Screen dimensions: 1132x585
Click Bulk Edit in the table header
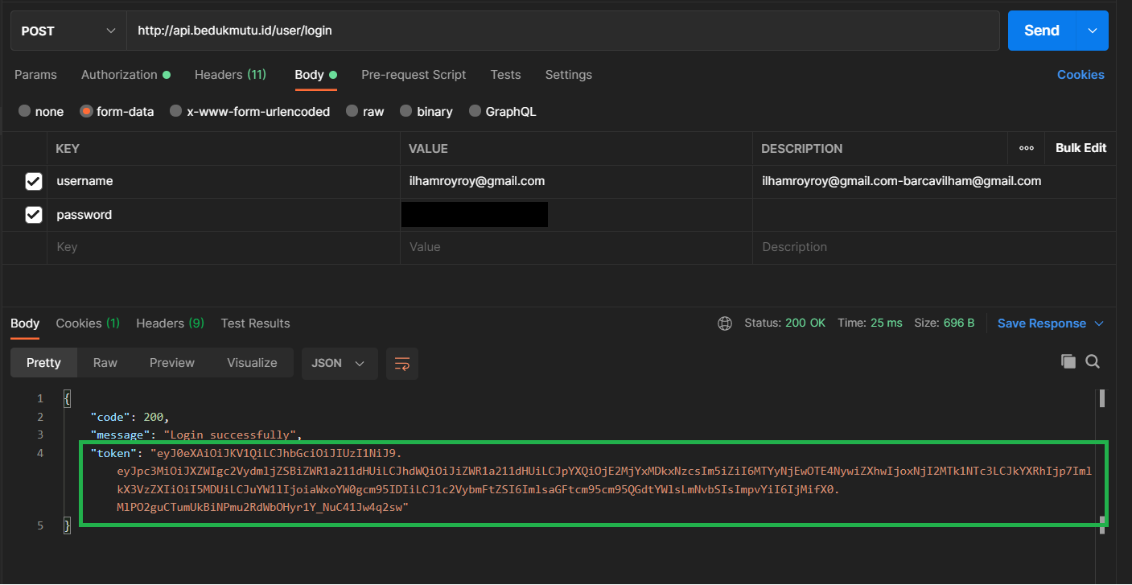click(1081, 148)
